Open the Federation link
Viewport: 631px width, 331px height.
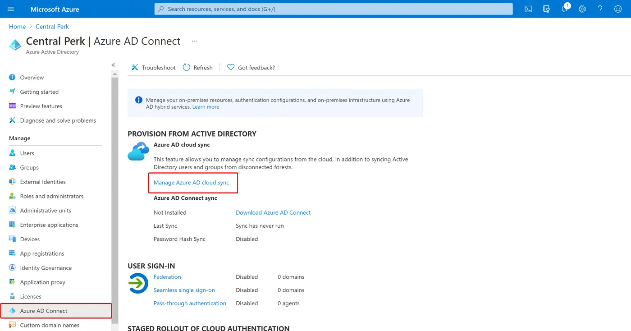pyautogui.click(x=167, y=277)
